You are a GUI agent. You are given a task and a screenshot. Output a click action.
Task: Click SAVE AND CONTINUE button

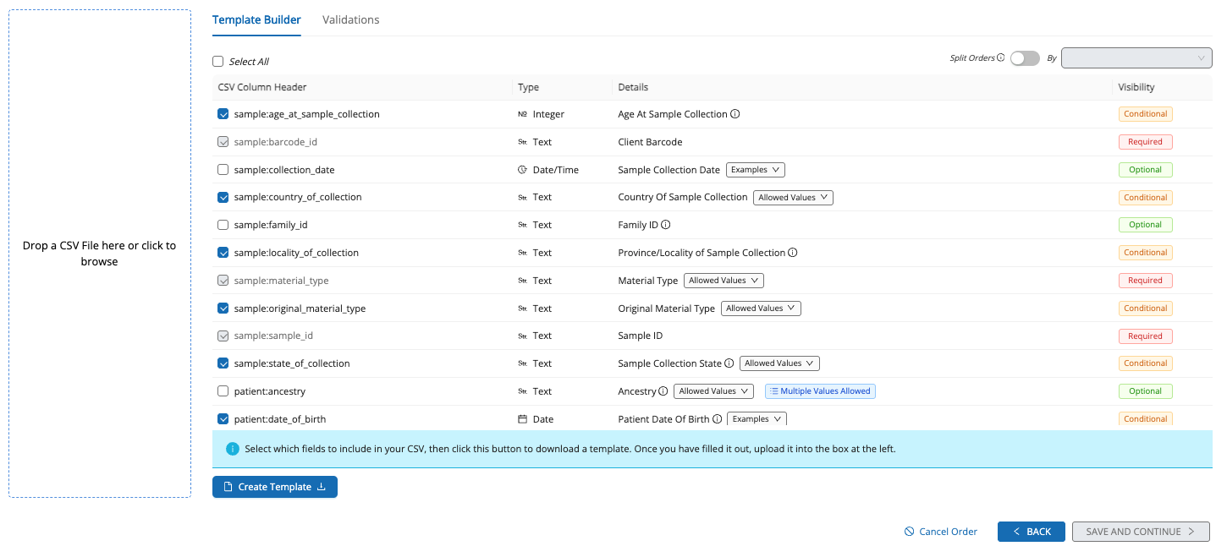tap(1141, 532)
